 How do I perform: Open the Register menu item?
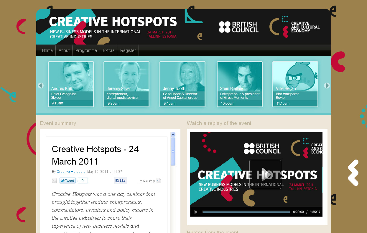tap(128, 50)
